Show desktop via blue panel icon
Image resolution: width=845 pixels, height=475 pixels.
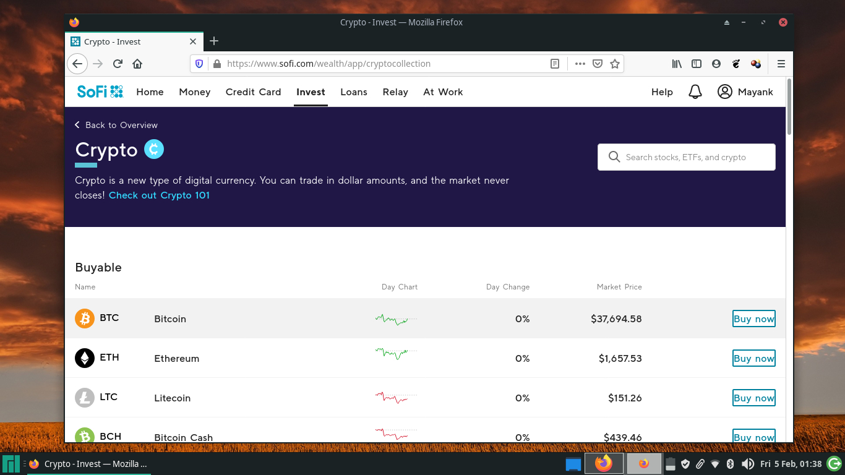pos(573,464)
